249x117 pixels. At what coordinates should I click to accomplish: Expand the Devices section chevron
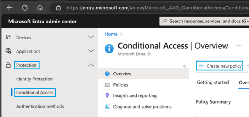click(91, 37)
